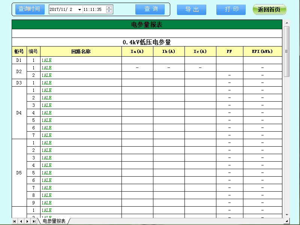This screenshot has height=225, width=300.
Task: Go to previous sheet navigation arrow
Action: click(x=21, y=221)
